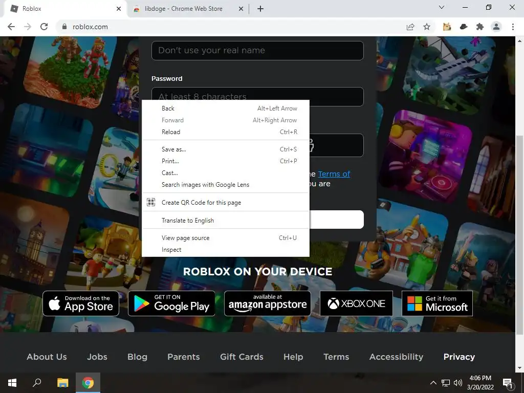Open the Privacy footer link
The image size is (524, 393).
coord(459,357)
